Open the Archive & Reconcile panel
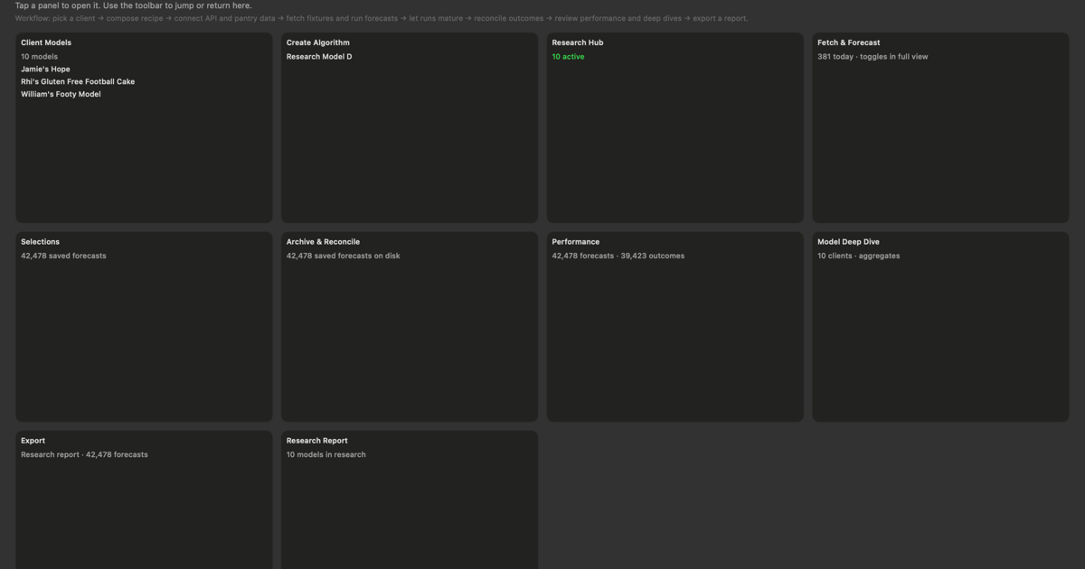The image size is (1085, 569). [x=410, y=327]
